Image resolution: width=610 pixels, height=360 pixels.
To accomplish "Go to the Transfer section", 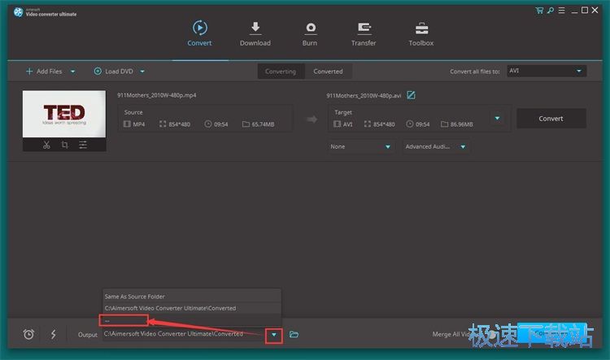I will [364, 33].
